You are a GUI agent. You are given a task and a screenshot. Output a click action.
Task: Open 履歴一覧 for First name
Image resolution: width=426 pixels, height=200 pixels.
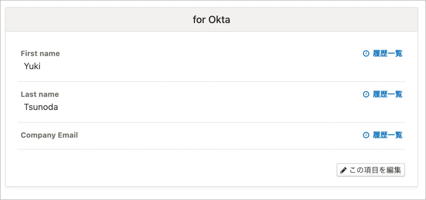point(387,54)
